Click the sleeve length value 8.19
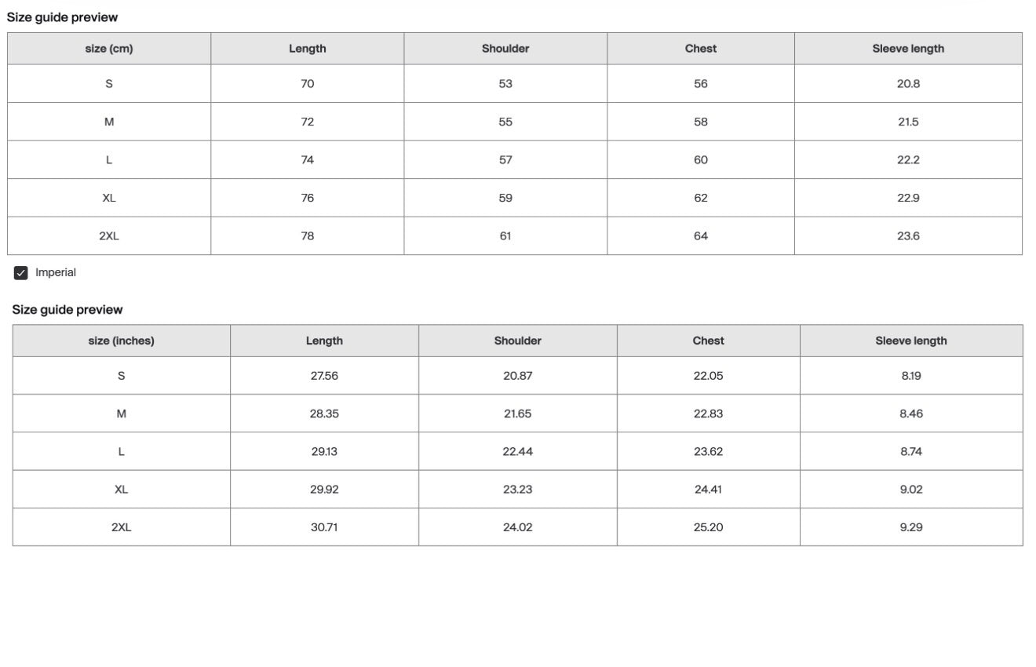 pos(911,376)
